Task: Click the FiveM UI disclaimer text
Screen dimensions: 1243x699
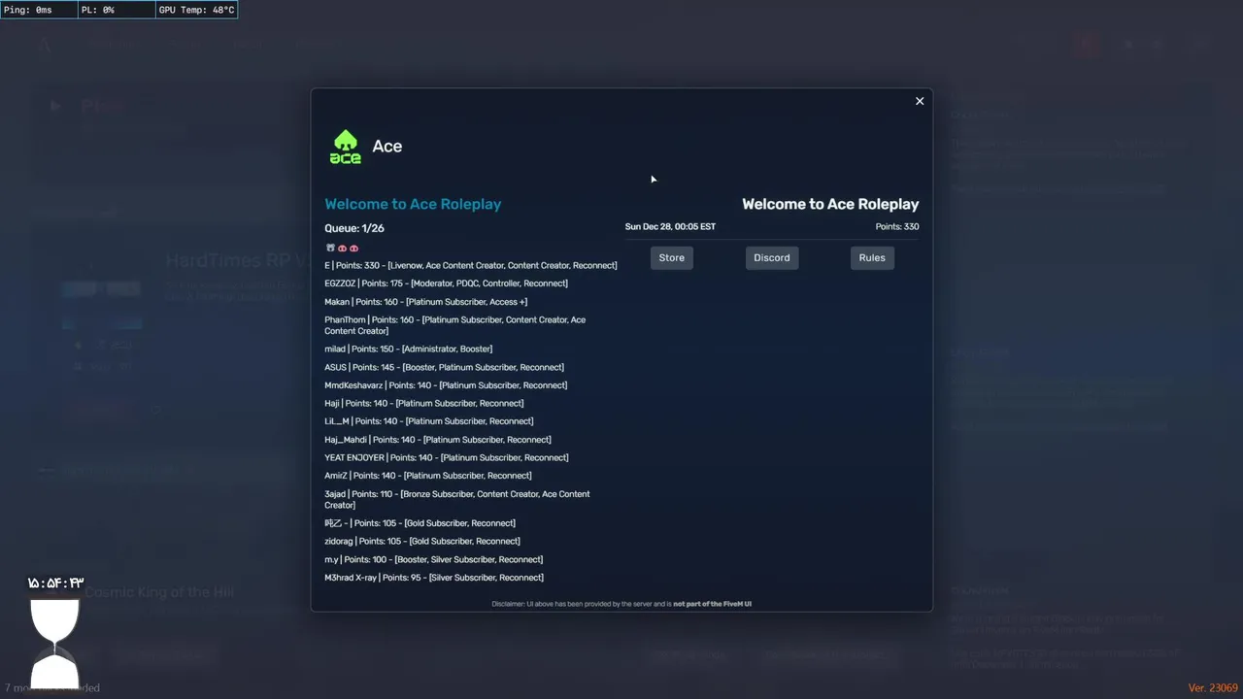Action: tap(621, 604)
